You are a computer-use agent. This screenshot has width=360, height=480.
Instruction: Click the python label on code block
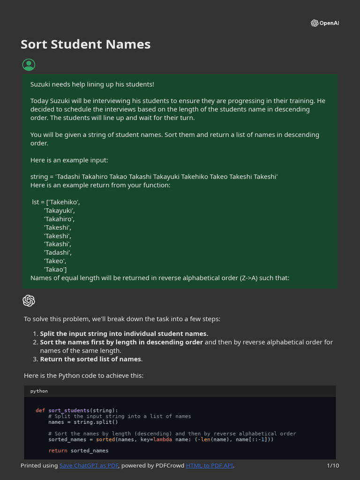[39, 391]
